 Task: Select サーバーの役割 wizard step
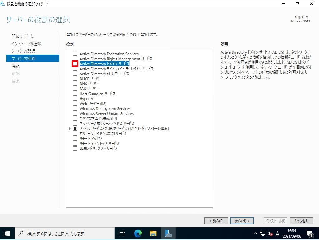tap(32, 58)
